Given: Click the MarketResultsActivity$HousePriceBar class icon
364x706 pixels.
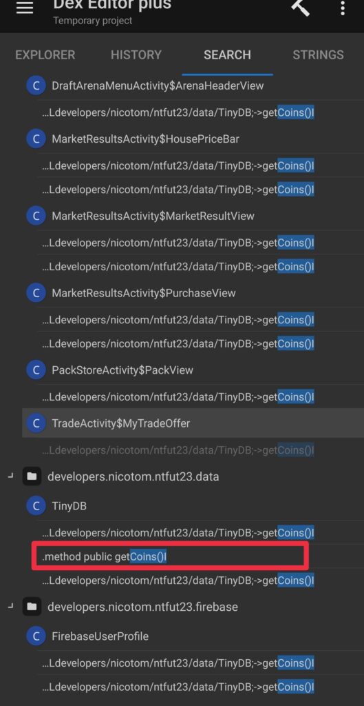Looking at the screenshot, I should (x=36, y=139).
